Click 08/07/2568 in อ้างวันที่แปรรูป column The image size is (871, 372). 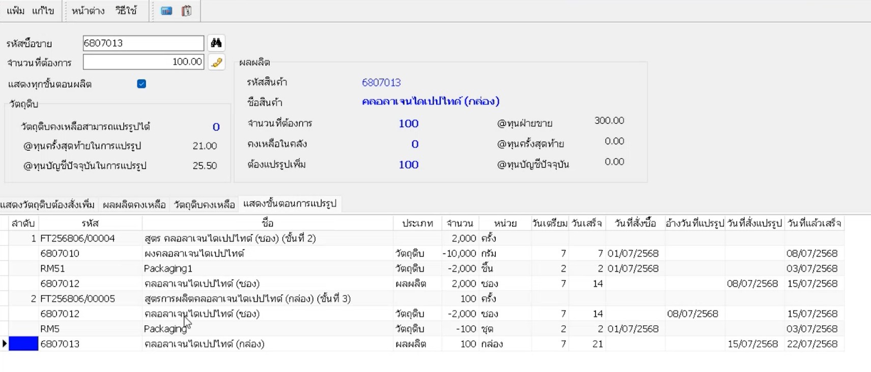[695, 314]
